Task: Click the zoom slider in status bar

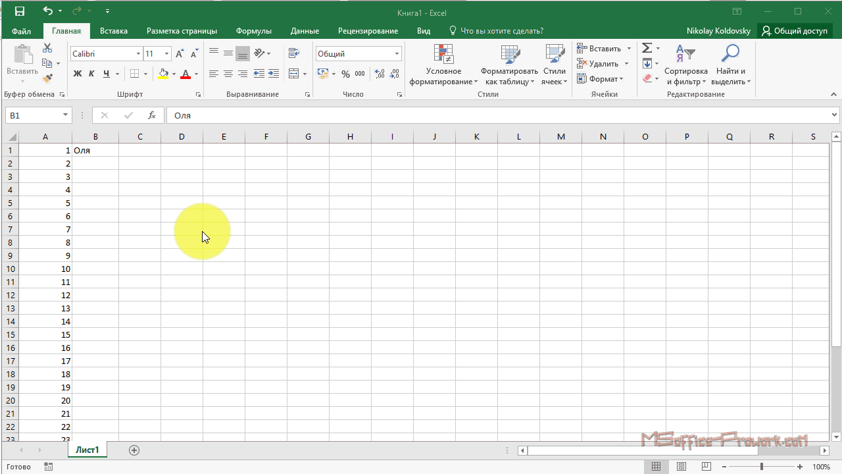Action: [x=762, y=467]
